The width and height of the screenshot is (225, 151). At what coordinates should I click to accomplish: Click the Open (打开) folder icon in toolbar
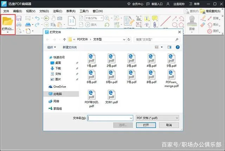[8, 21]
